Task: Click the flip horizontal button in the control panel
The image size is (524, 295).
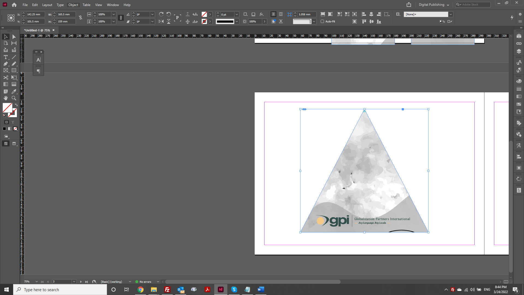Action: (161, 21)
